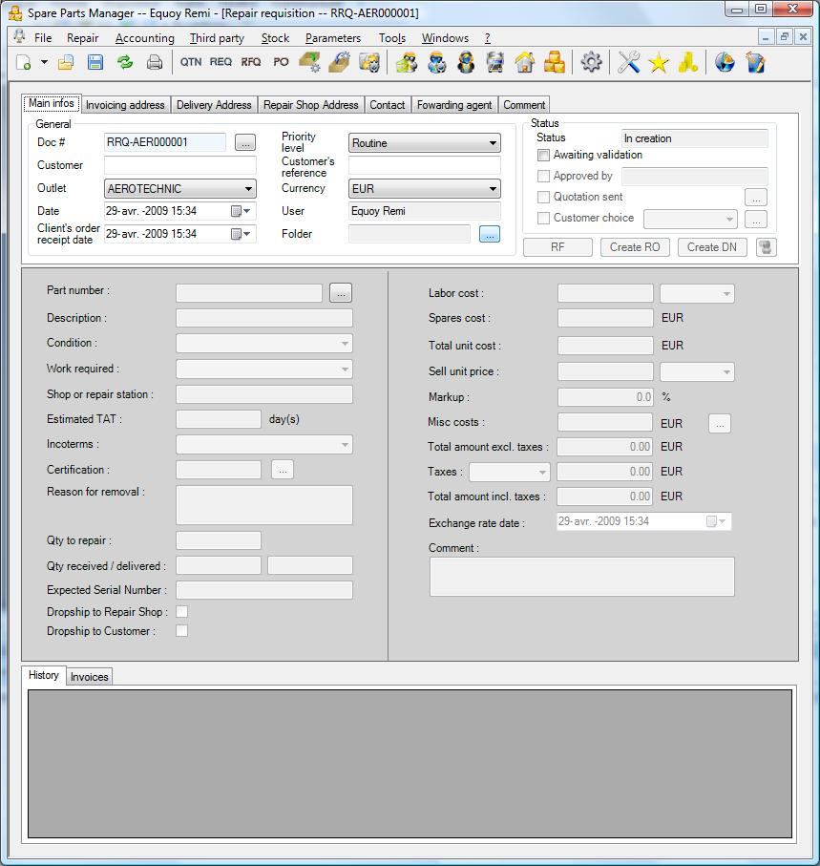Check Dropship to Customer box
820x866 pixels.
181,631
